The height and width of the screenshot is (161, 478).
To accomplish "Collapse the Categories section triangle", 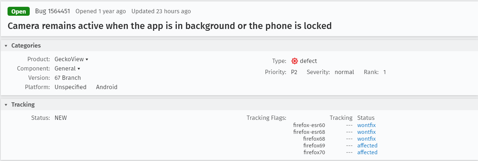I will pos(6,46).
